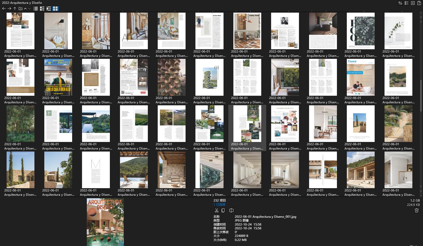This screenshot has width=423, height=246.
Task: Open the sort order tool
Action: point(400,3)
